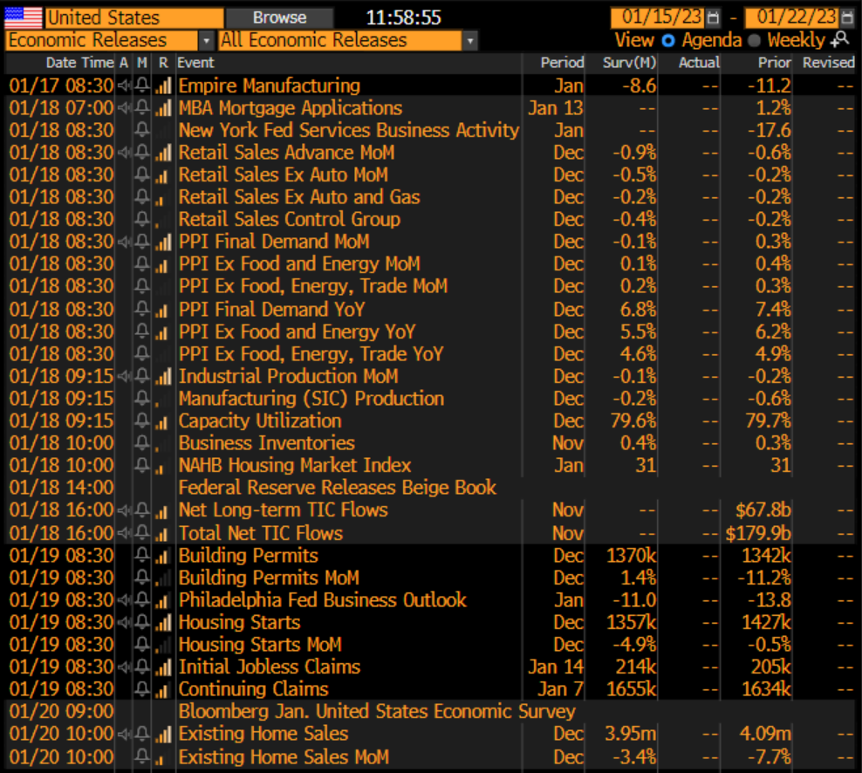Click speaker icon for Empire Manufacturing
Image resolution: width=862 pixels, height=773 pixels.
[125, 86]
